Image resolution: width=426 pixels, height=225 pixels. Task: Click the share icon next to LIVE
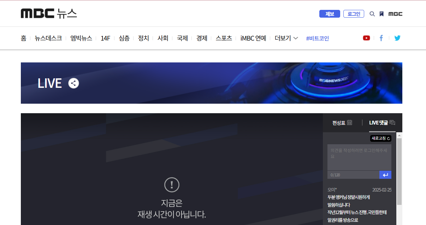pyautogui.click(x=73, y=83)
